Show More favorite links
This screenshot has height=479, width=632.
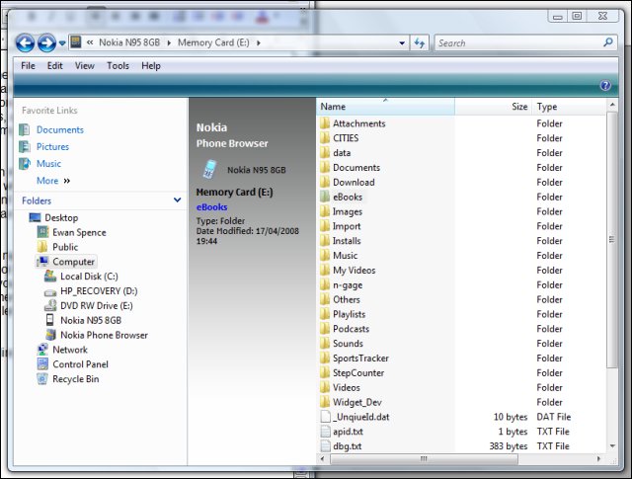53,181
